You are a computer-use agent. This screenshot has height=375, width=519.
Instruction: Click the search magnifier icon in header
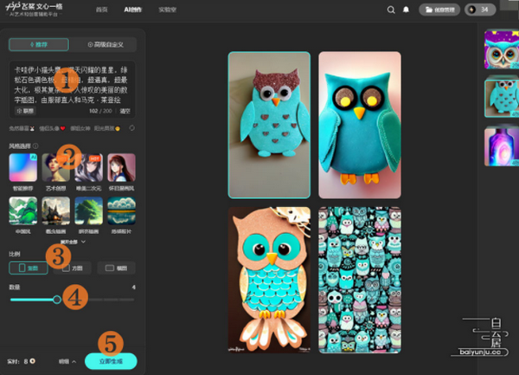tap(391, 10)
